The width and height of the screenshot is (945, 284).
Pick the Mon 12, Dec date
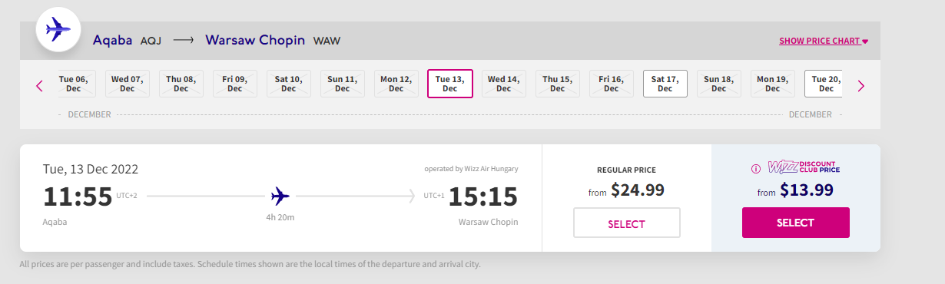pyautogui.click(x=396, y=84)
